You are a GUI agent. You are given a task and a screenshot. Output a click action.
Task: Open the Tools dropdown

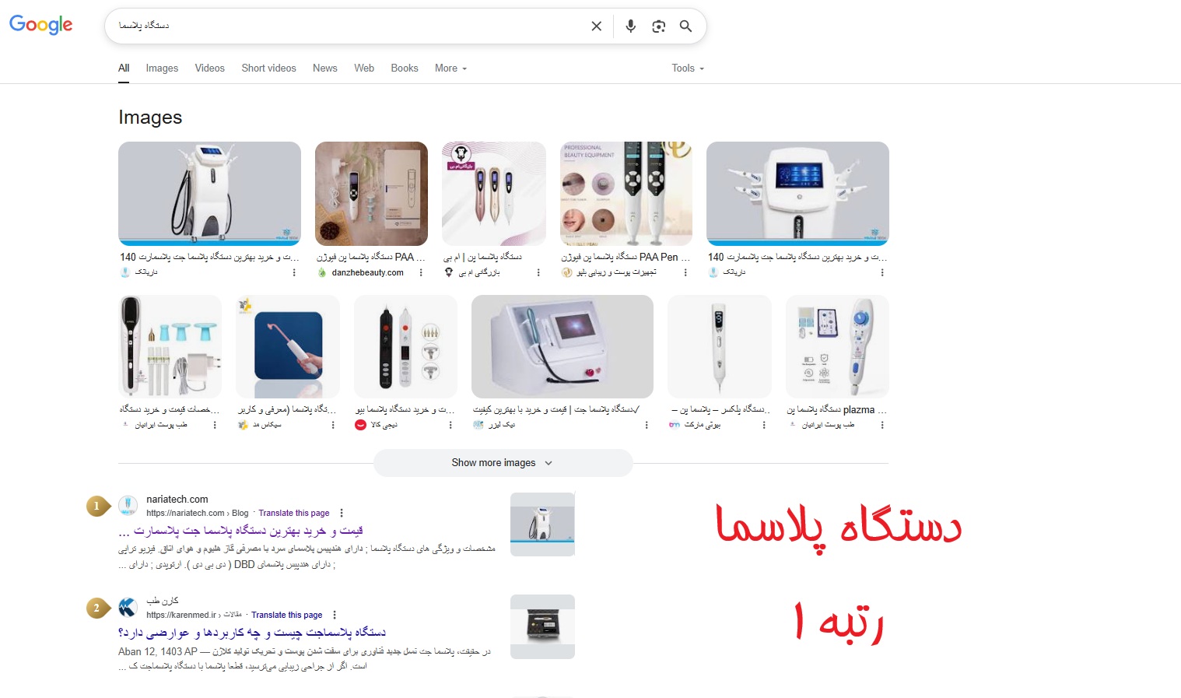click(x=688, y=68)
